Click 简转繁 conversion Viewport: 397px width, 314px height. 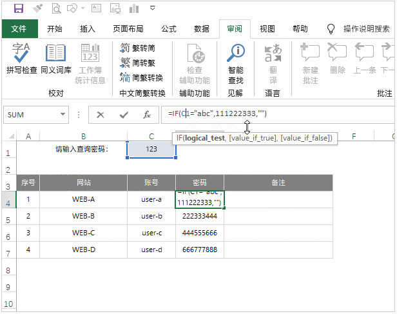137,63
